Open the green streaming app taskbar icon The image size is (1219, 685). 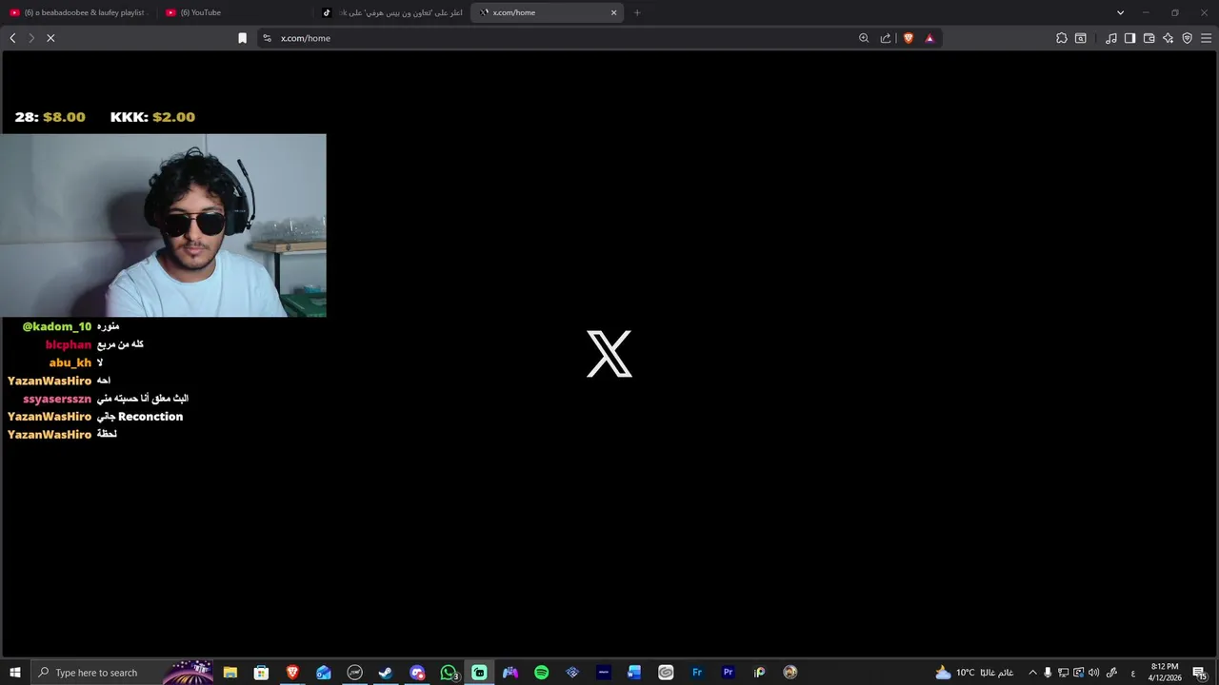[x=479, y=673]
